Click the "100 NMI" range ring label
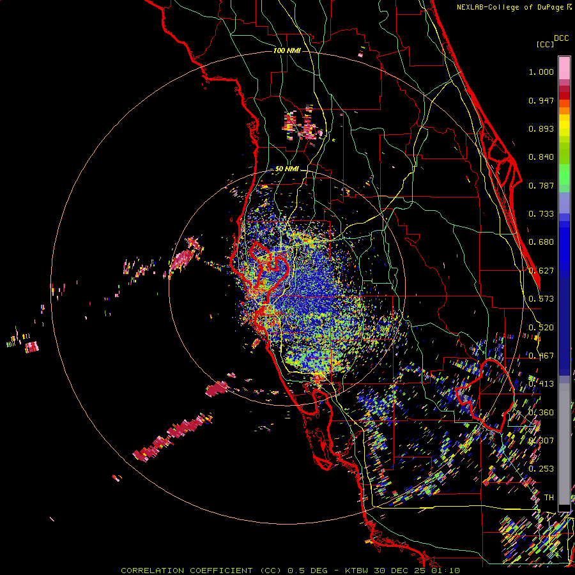The image size is (575, 575). pyautogui.click(x=287, y=50)
